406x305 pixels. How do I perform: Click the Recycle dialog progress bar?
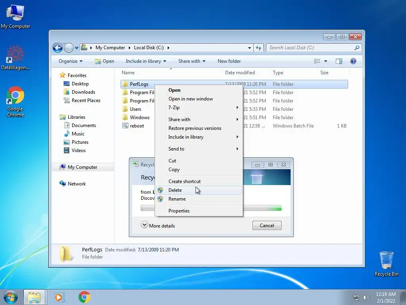tap(262, 208)
